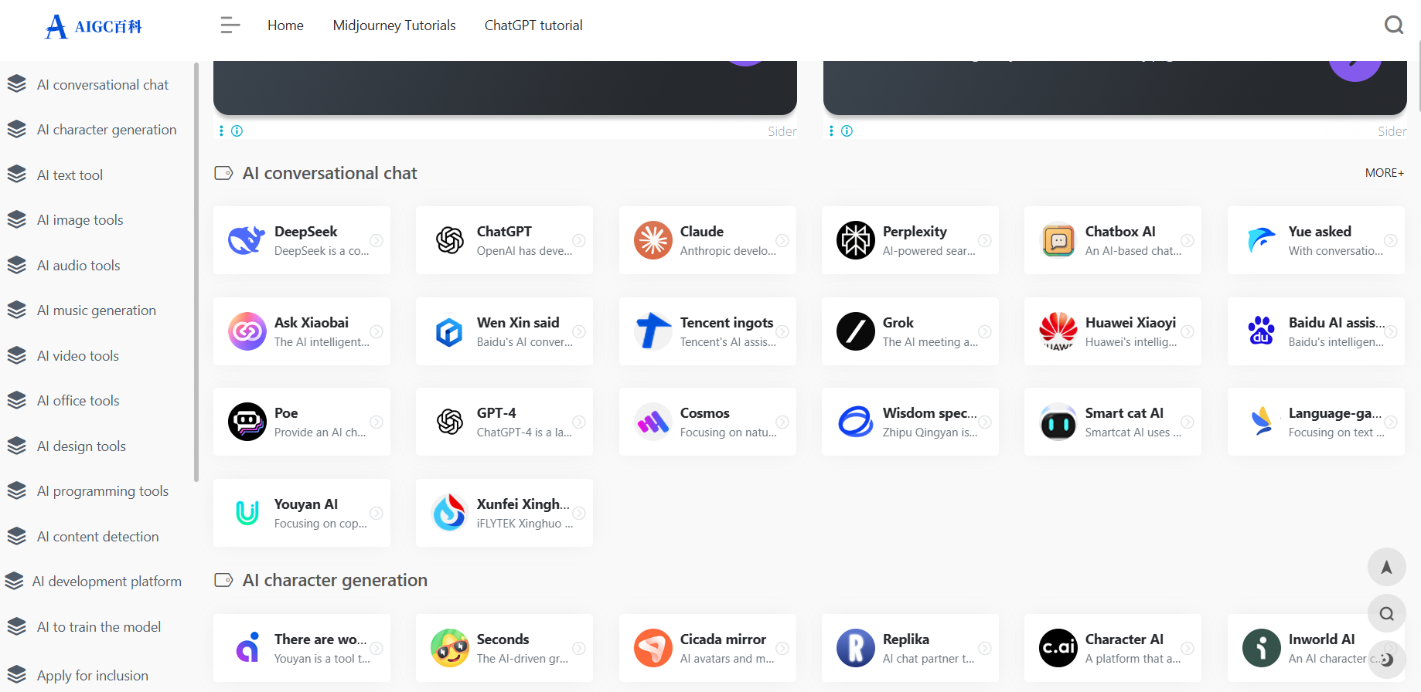Screen dimensions: 1421x692
Task: Select AI image tools in the sidebar
Action: (80, 220)
